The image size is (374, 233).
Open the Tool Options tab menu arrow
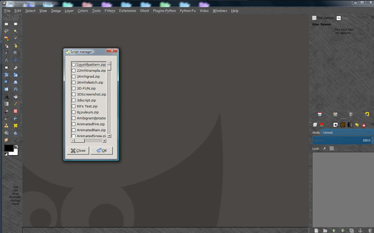[372, 18]
